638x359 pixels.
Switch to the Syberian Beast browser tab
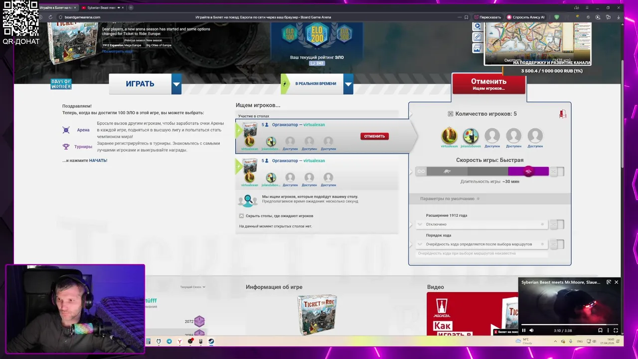click(x=102, y=7)
